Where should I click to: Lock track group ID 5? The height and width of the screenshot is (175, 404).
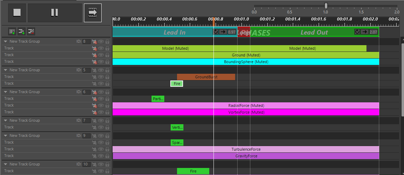(x=107, y=70)
